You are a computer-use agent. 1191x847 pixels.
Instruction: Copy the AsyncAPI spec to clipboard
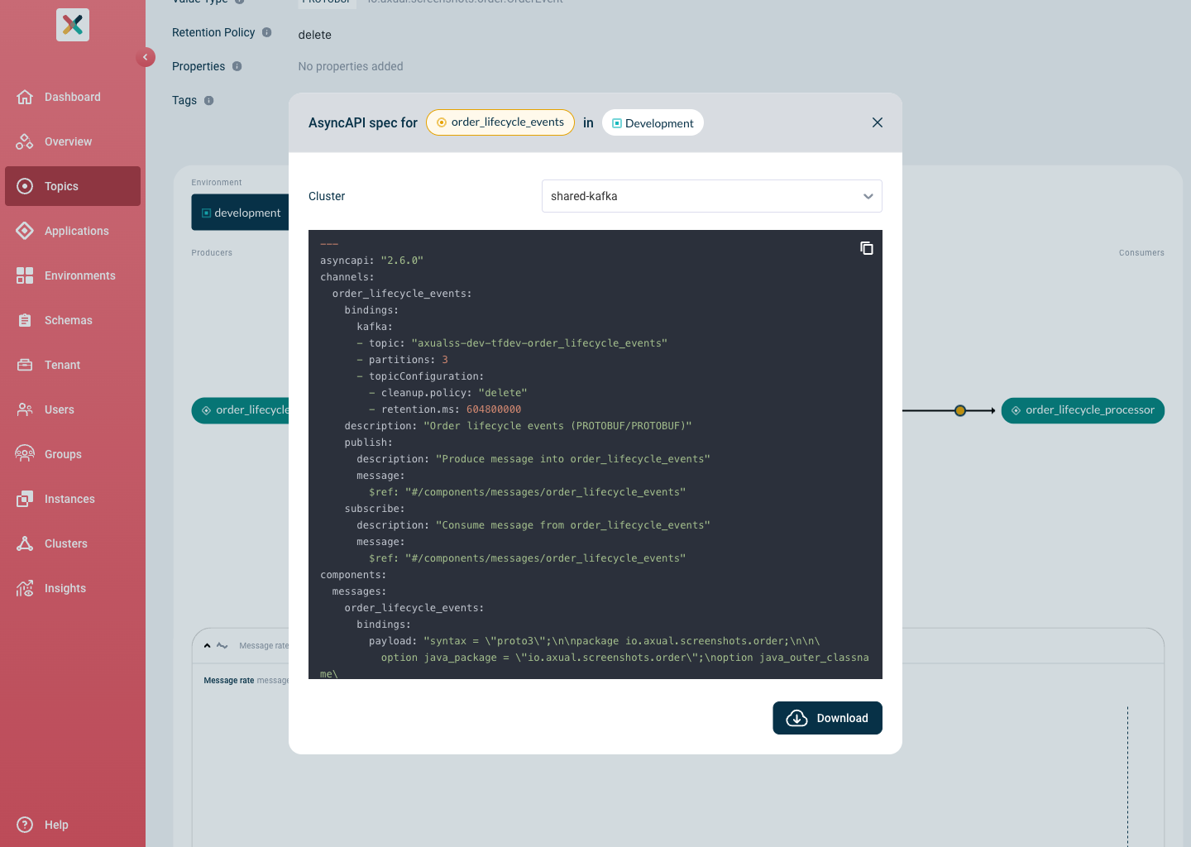[x=867, y=248]
